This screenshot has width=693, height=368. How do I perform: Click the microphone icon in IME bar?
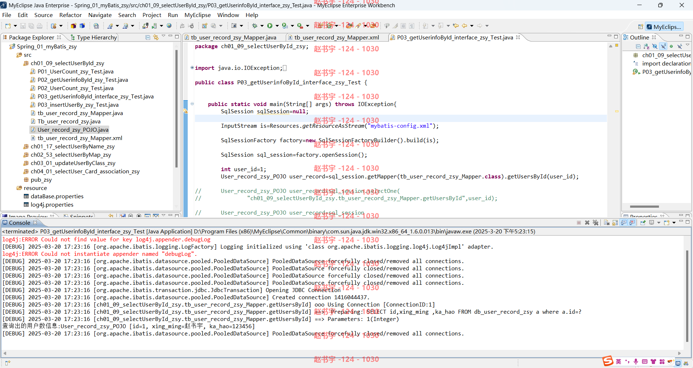click(x=636, y=361)
